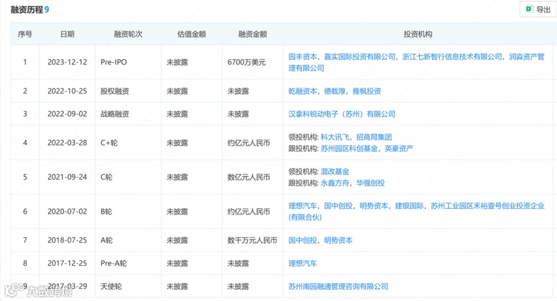Open lead investor link 混改基金
The height and width of the screenshot is (301, 557).
click(335, 172)
